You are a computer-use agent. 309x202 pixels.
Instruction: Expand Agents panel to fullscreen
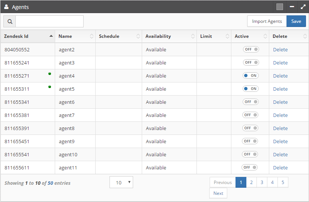pos(303,7)
